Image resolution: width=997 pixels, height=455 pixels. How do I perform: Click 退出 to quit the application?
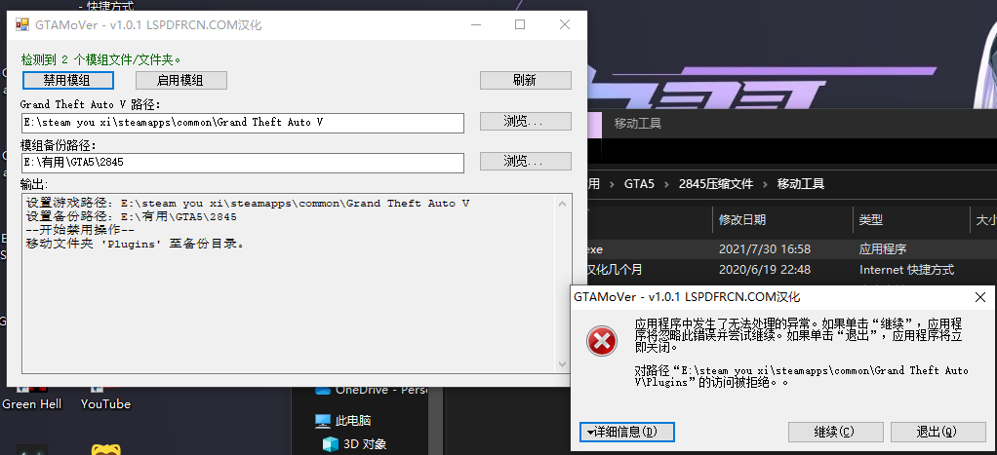(x=937, y=433)
